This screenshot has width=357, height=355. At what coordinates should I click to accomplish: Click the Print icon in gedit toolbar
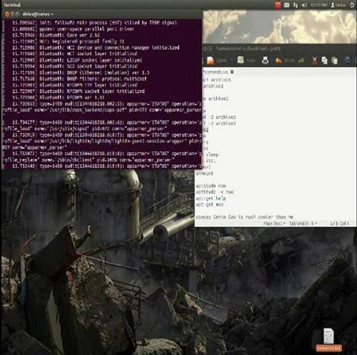pyautogui.click(x=265, y=61)
